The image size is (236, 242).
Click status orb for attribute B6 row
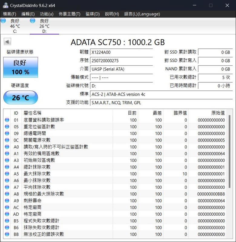pos(7,227)
